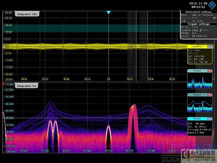Click the 32 MHz frequency axis label

click(x=45, y=151)
